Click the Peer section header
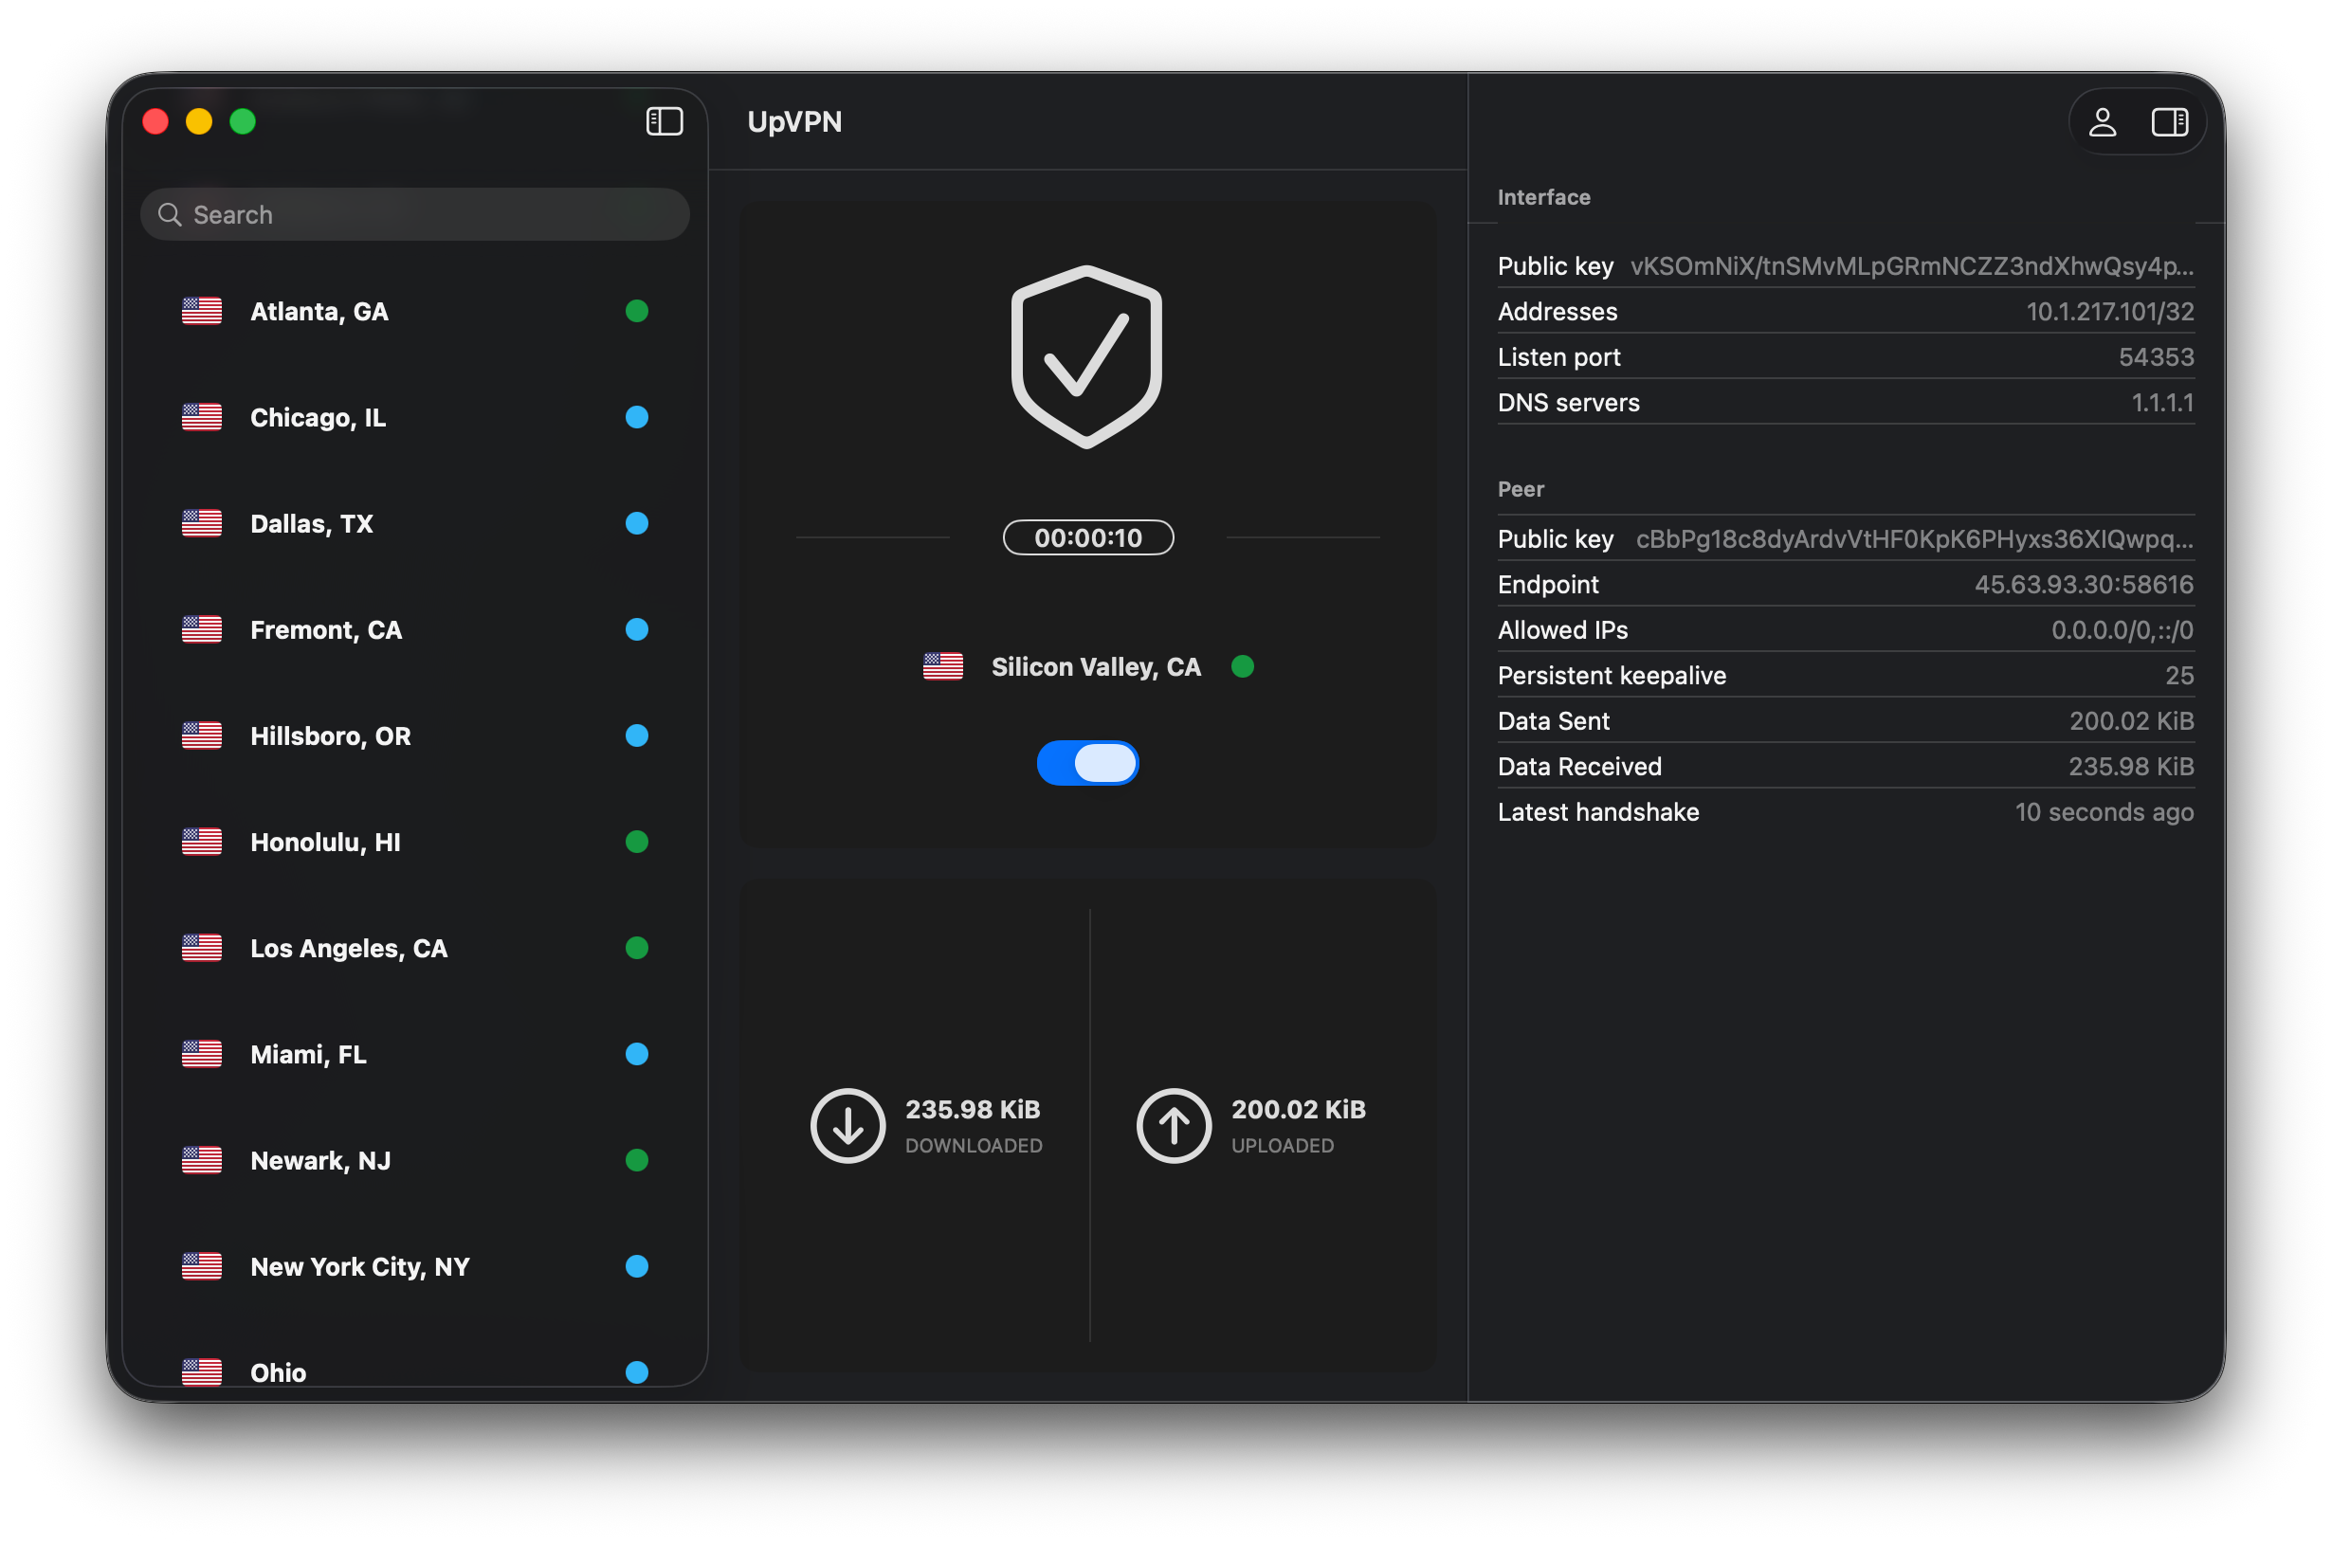The width and height of the screenshot is (2332, 1543). point(1521,489)
